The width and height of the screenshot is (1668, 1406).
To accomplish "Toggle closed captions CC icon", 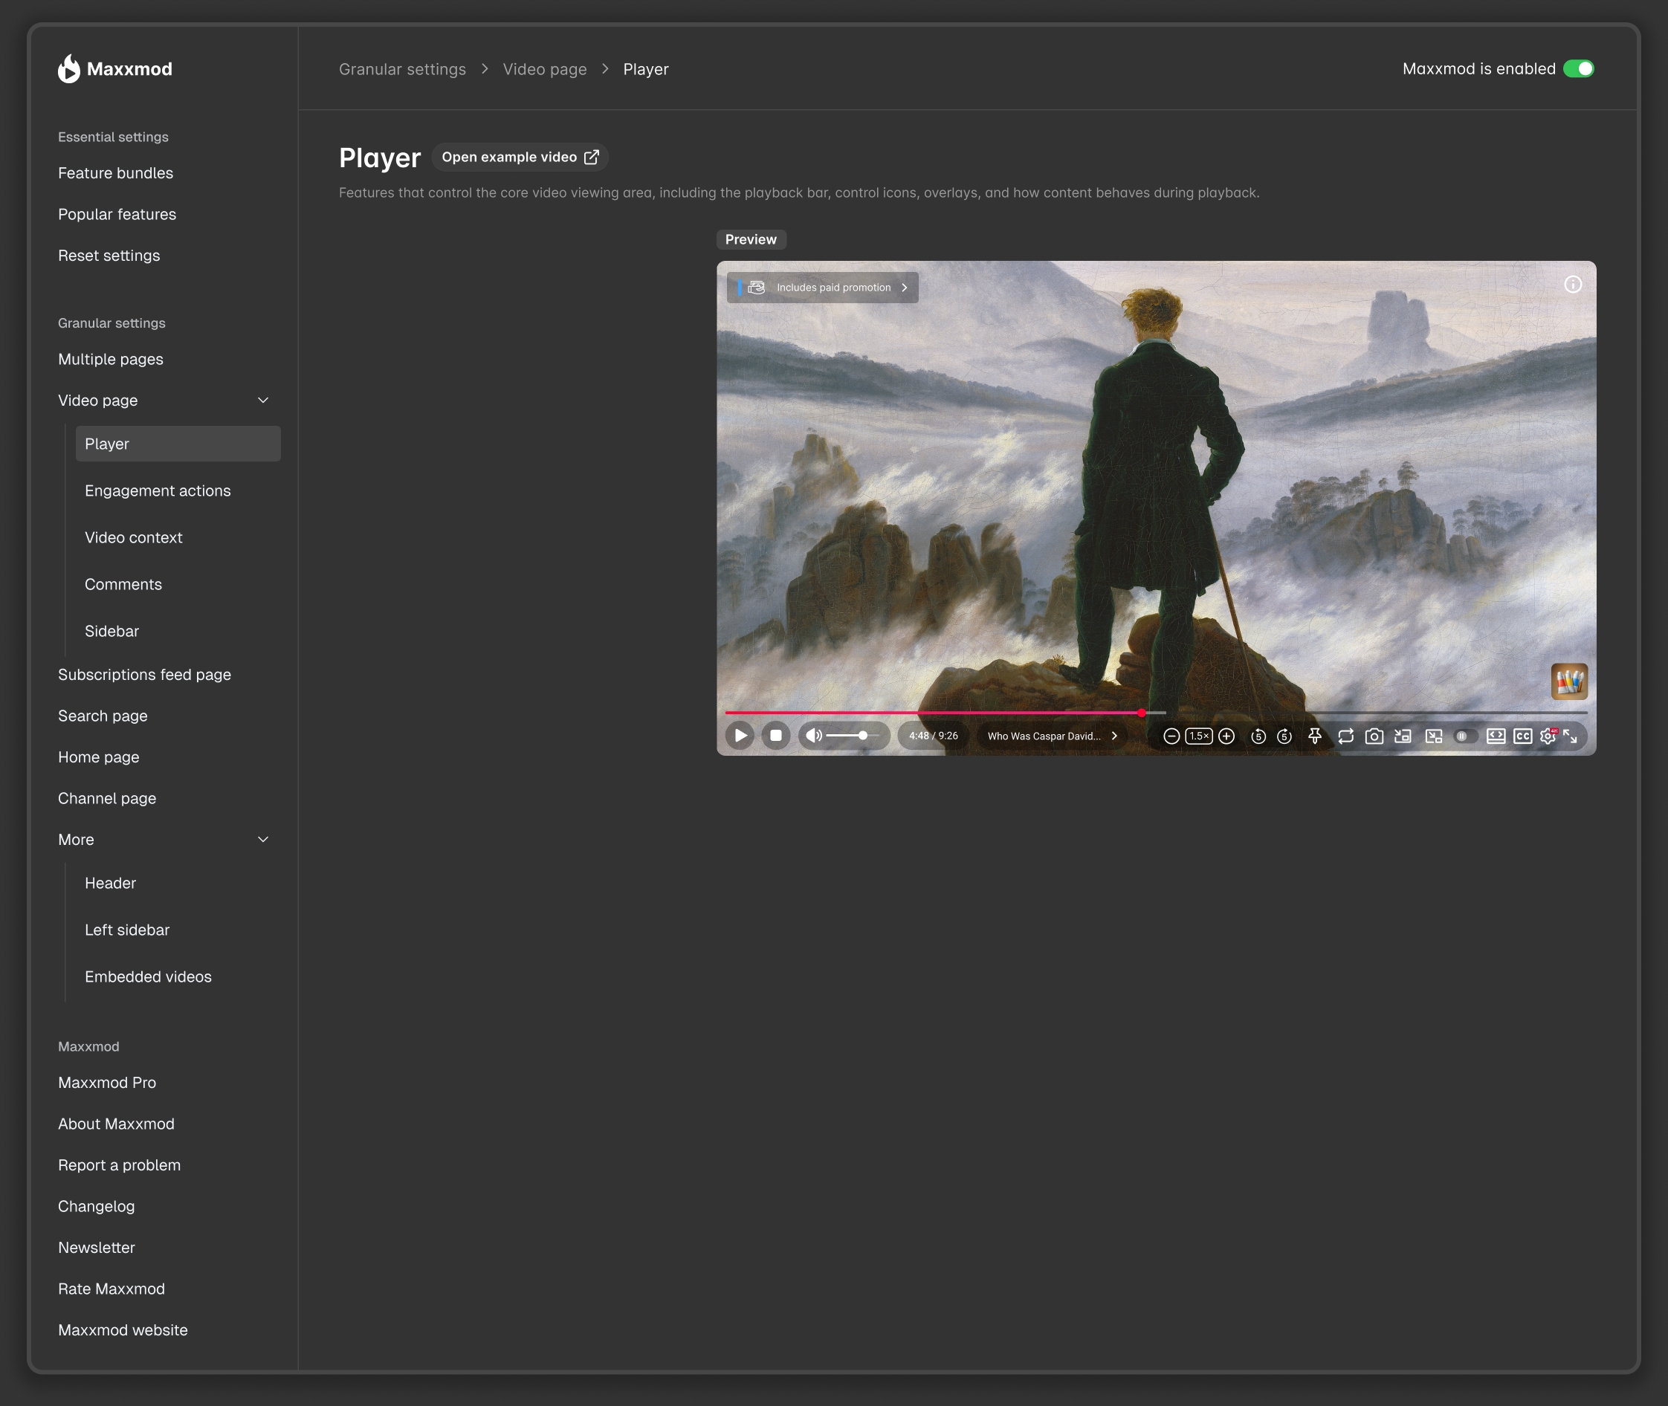I will (1523, 736).
